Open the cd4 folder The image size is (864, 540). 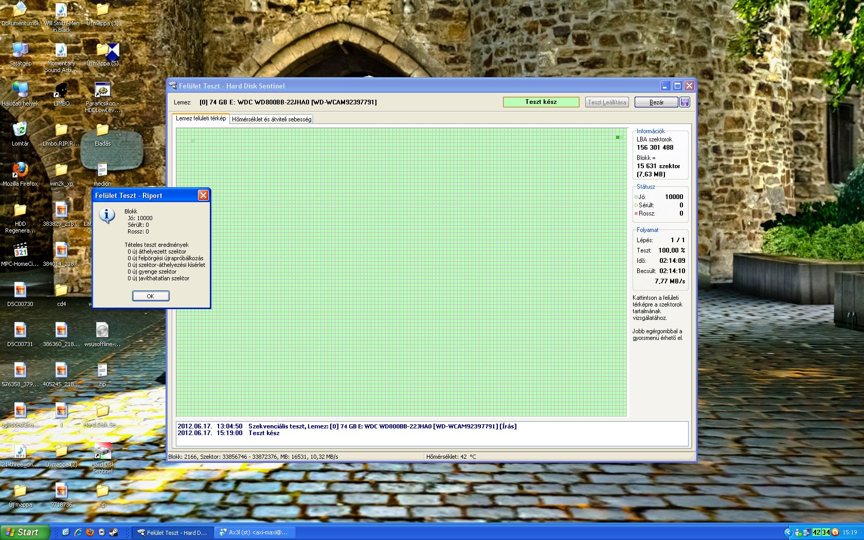pyautogui.click(x=61, y=295)
